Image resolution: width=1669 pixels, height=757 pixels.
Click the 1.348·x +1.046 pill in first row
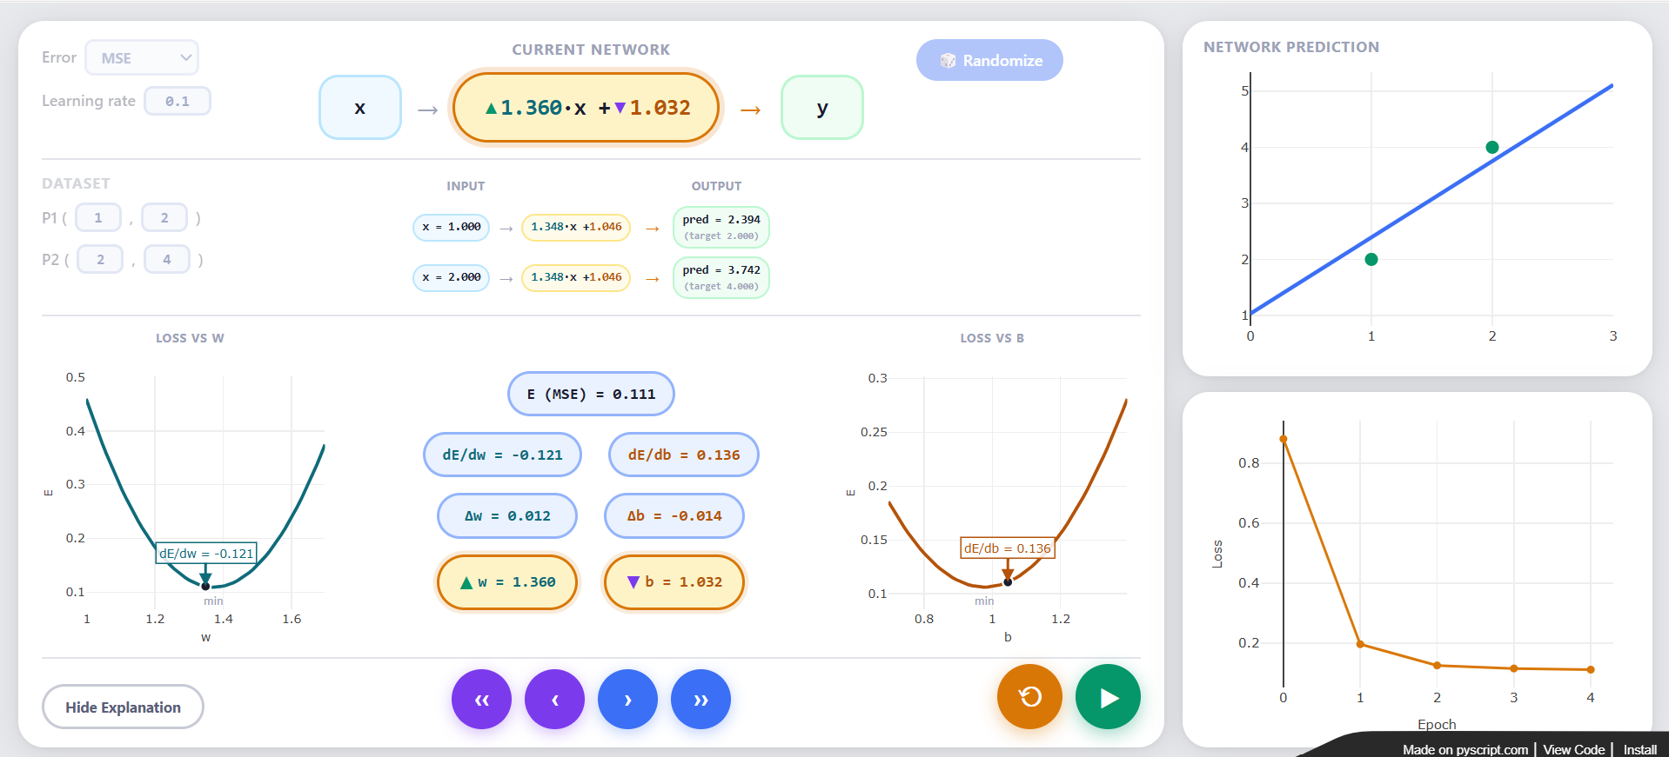click(576, 227)
